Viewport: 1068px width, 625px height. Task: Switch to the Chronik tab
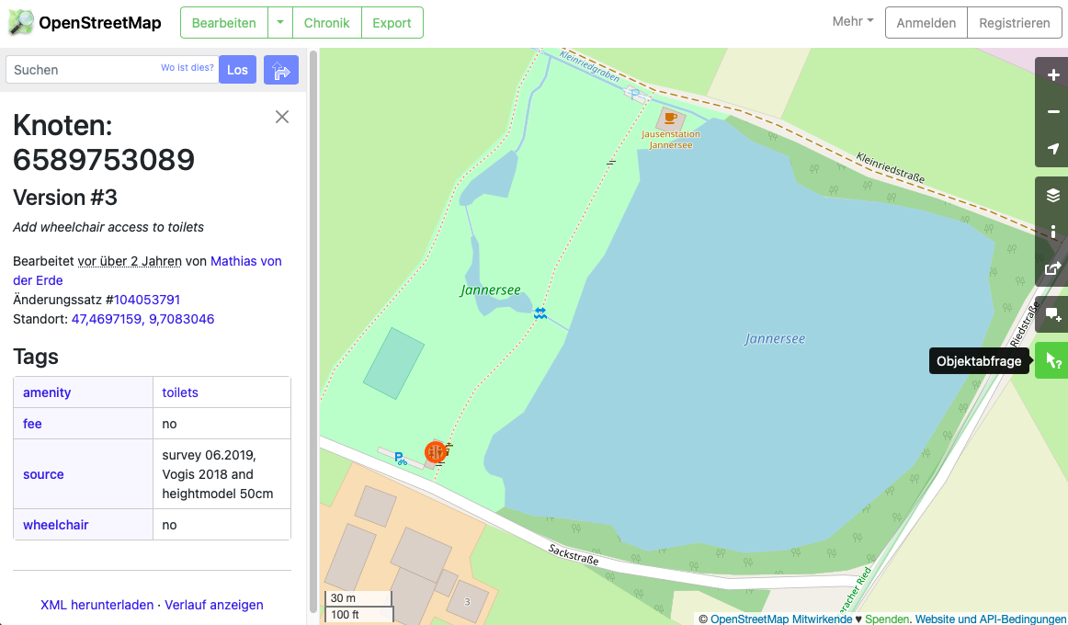point(326,22)
